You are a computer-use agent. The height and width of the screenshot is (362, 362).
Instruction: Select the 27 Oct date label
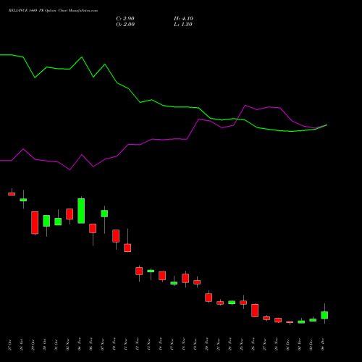point(10,345)
